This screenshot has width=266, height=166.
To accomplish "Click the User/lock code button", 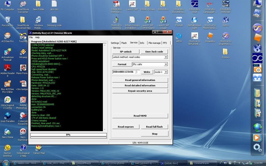I will (x=154, y=52).
